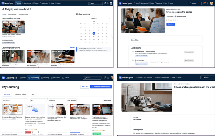215x136 pixels.
Task: Go to next month in live sessions calendar
Action: (110, 19)
